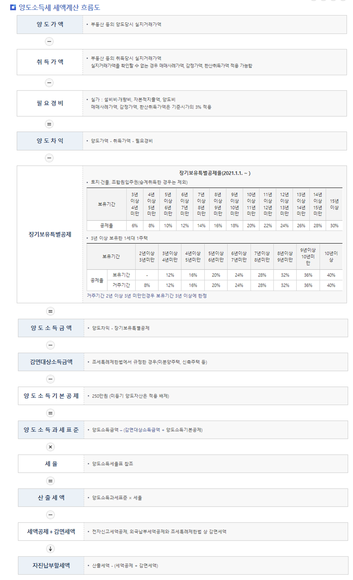Viewport: 353px width, 580px height.
Task: Click the 30% deduction rate cell
Action: 334,226
